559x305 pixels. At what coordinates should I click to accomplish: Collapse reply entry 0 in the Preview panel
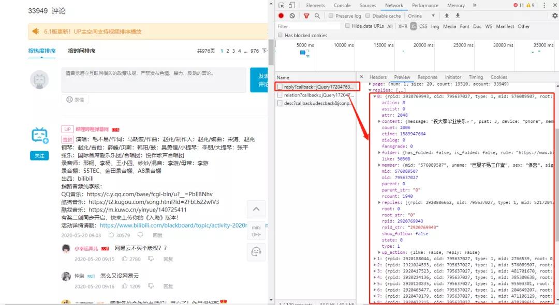pos(375,97)
